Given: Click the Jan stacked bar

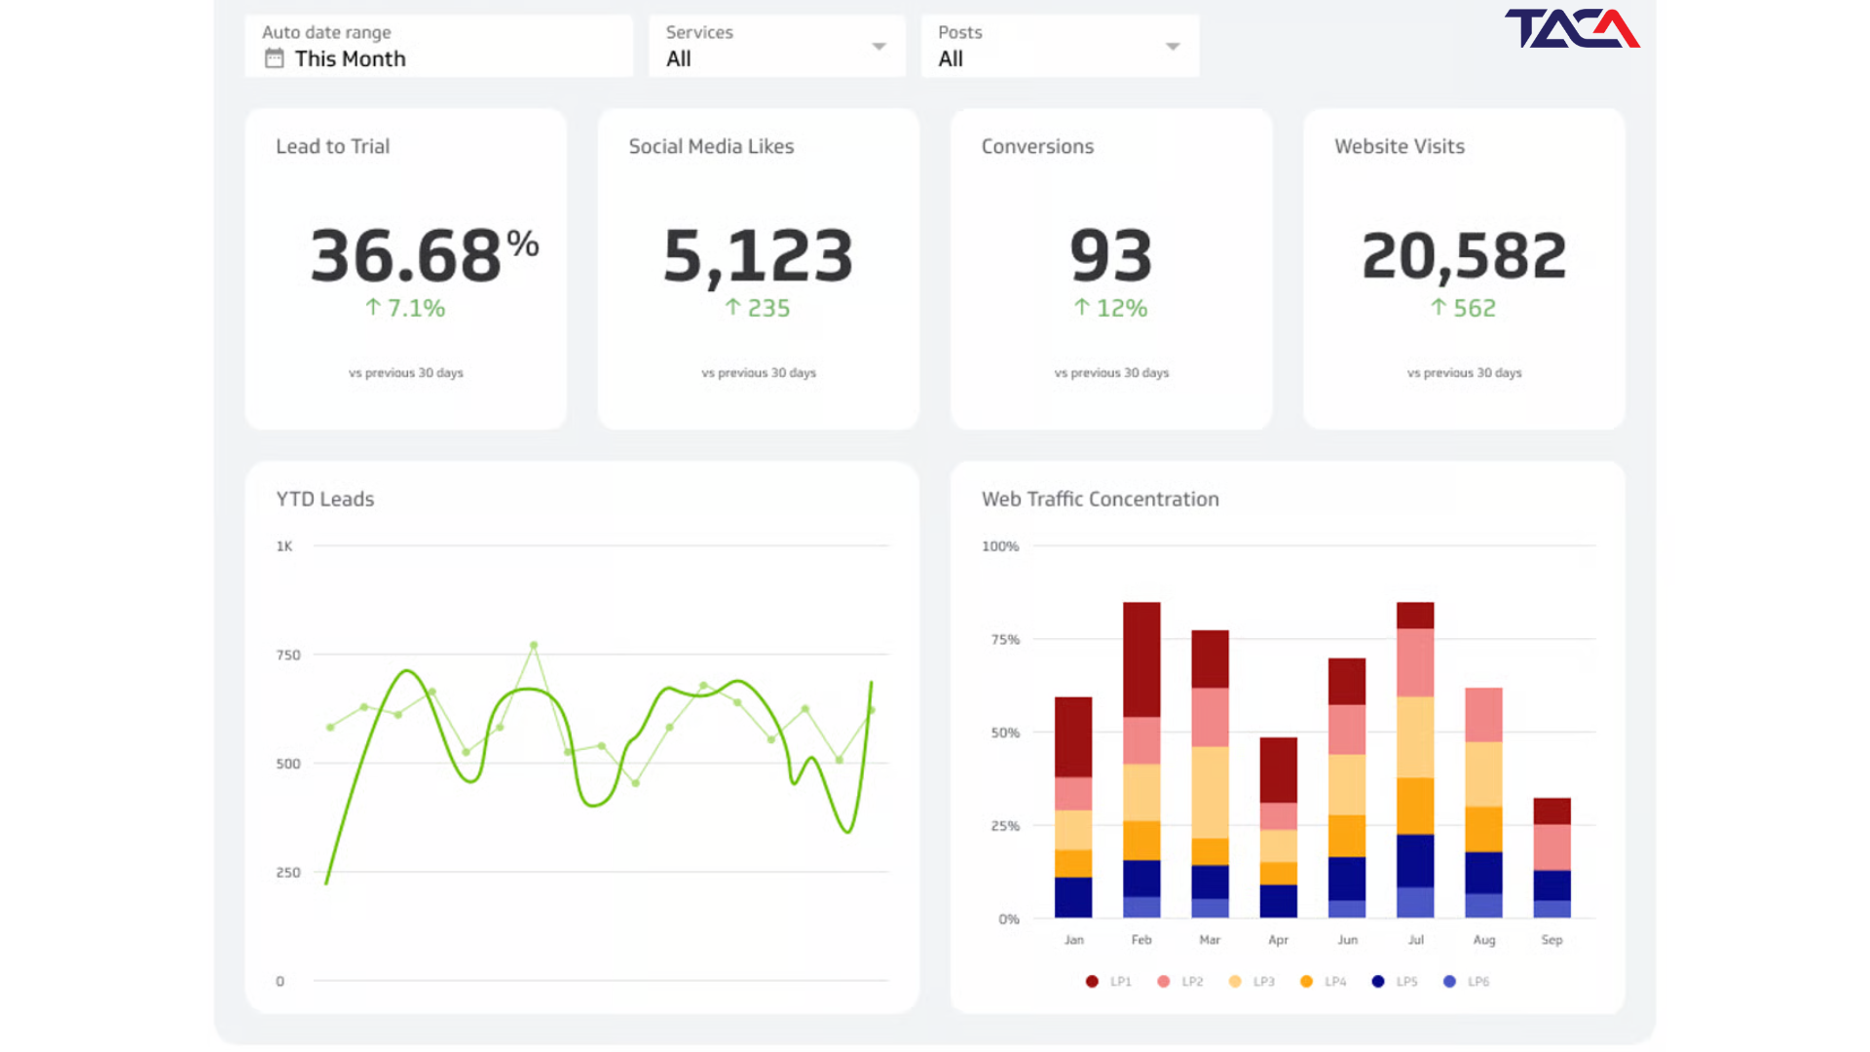Looking at the screenshot, I should [1073, 808].
